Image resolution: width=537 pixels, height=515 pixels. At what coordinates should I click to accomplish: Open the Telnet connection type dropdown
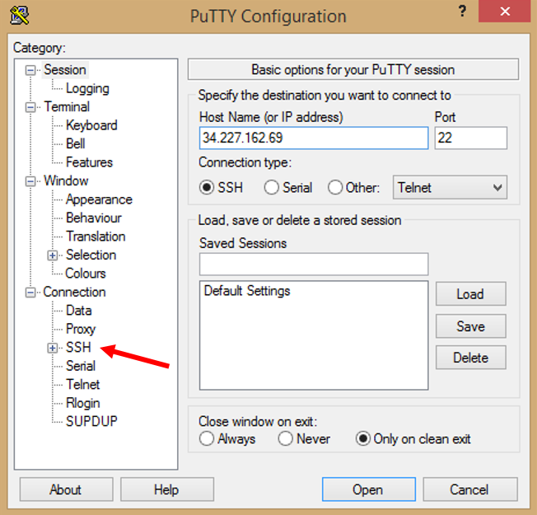(450, 188)
